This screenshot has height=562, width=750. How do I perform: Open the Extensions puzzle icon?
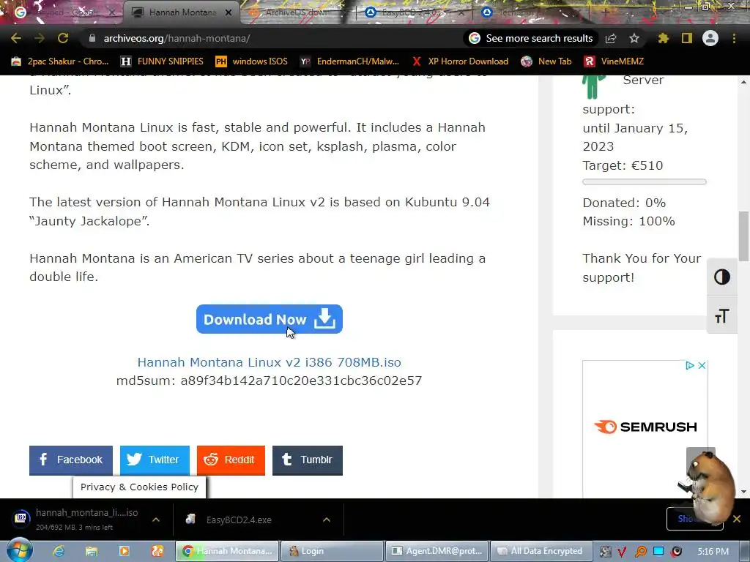663,38
